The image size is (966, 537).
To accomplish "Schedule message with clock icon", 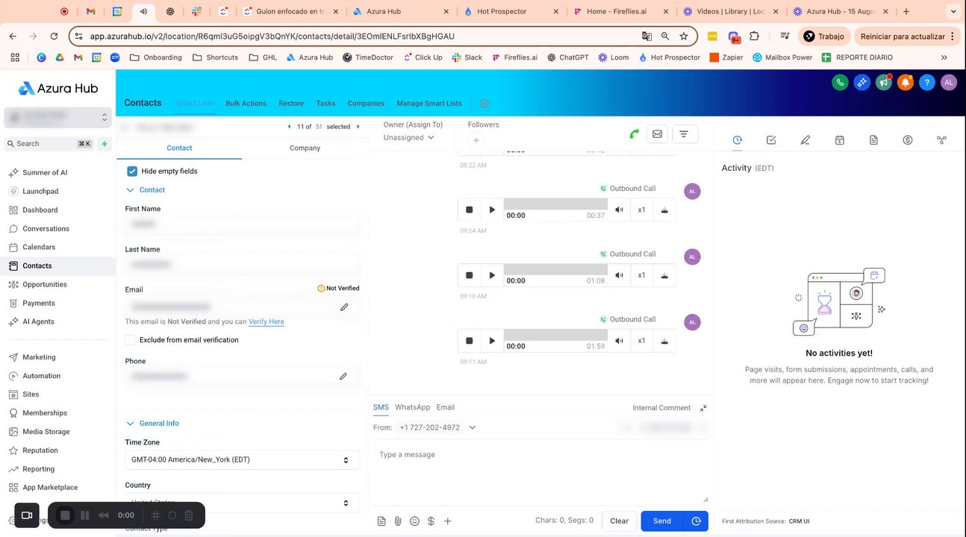I will 697,521.
